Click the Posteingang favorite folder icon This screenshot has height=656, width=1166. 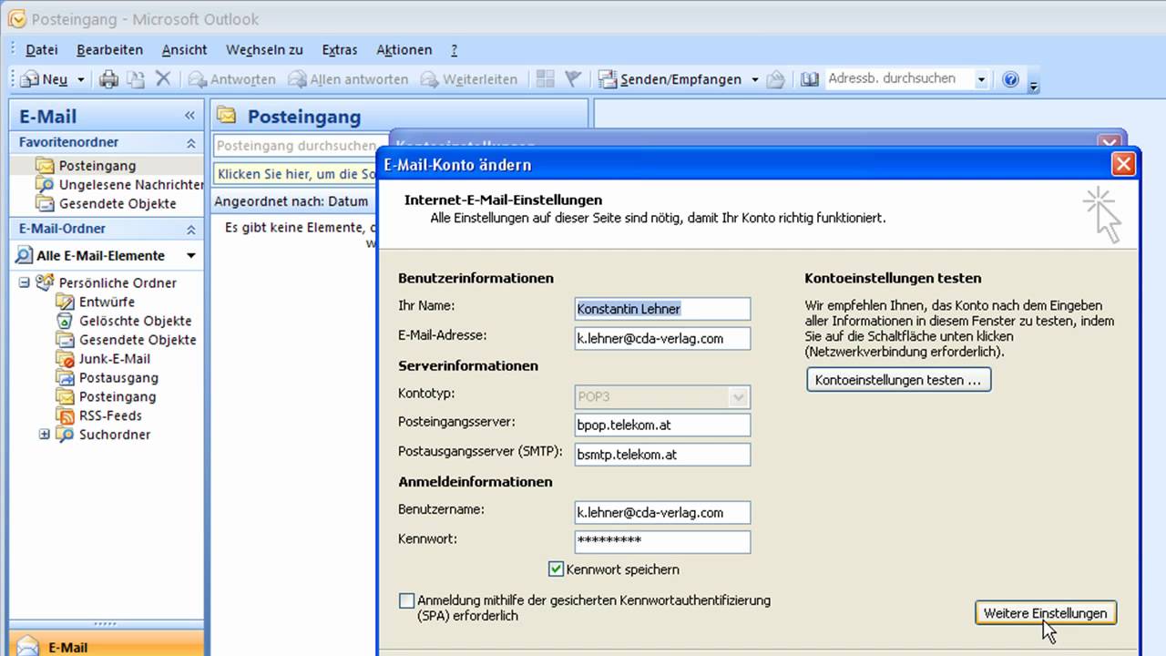click(45, 166)
